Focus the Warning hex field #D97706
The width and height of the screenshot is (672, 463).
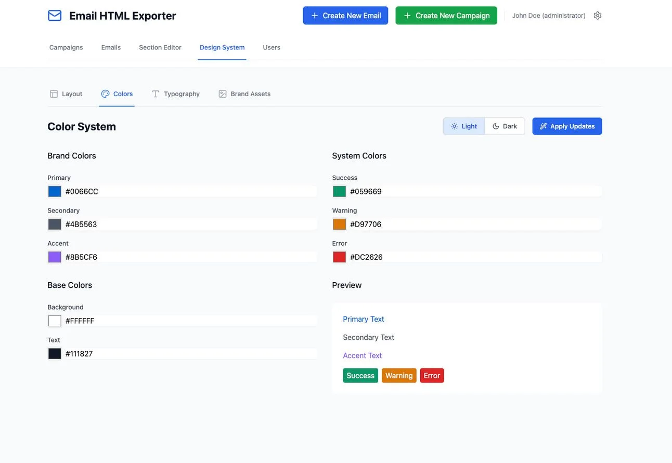[475, 224]
